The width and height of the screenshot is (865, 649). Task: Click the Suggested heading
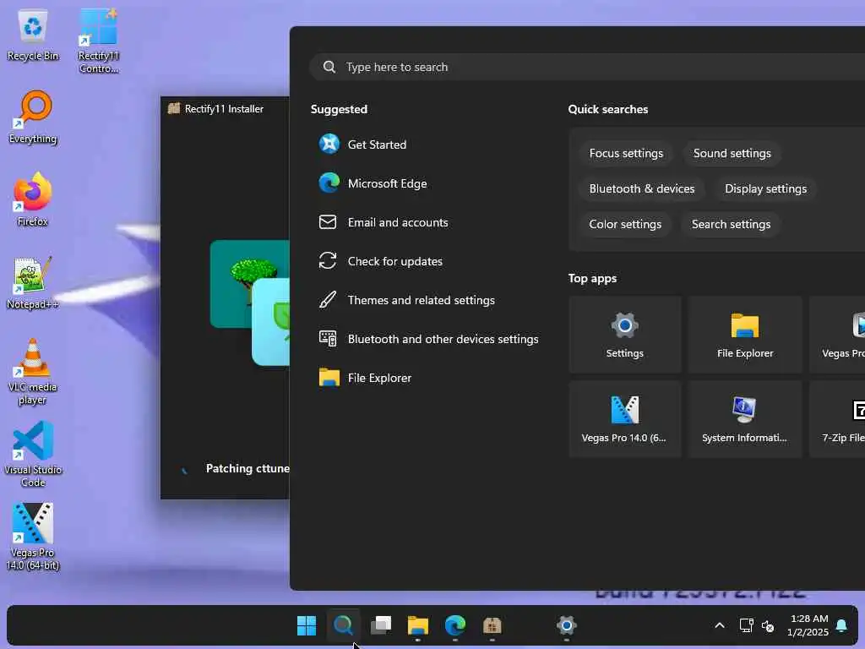(x=339, y=109)
